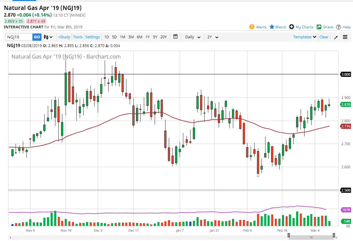
Task: Click the pop-out chart arrow icon
Action: tap(336, 37)
